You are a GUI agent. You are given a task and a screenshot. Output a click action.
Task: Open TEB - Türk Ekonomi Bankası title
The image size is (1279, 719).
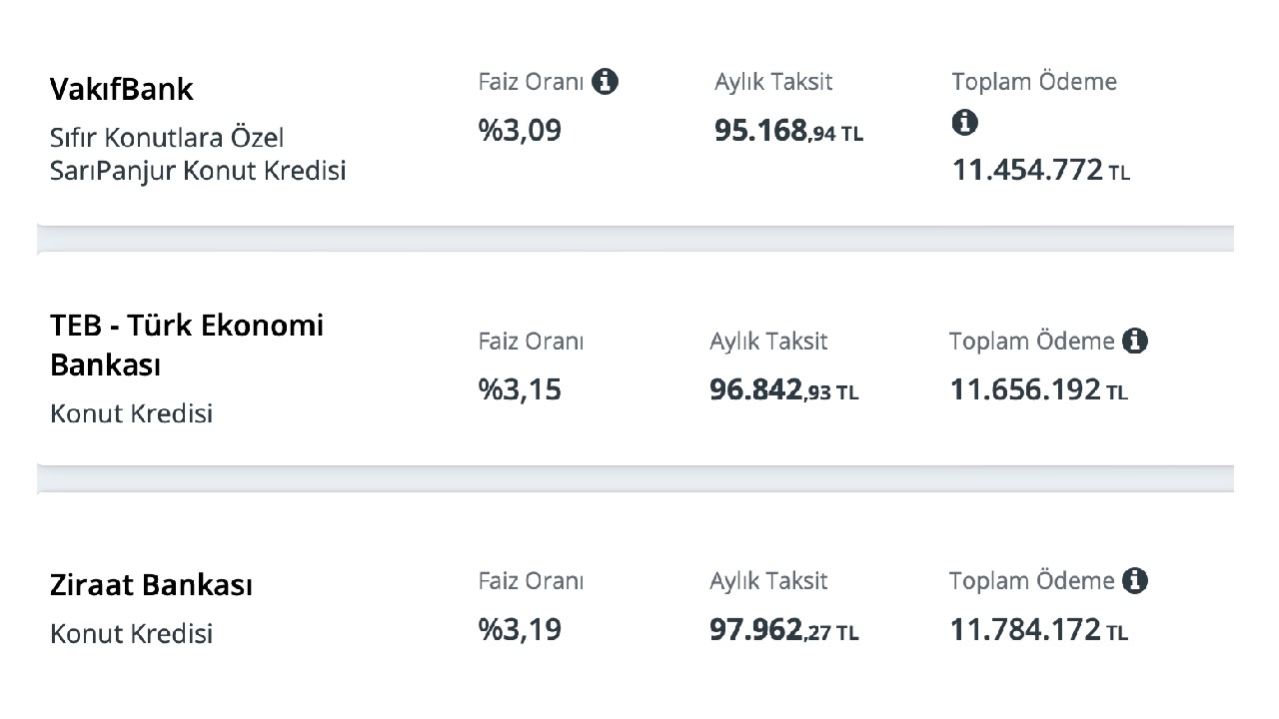[187, 346]
